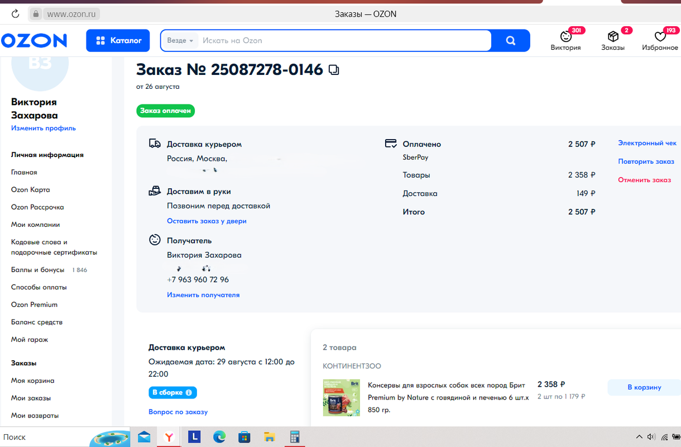
Task: Click the info icon in В сборке badge
Action: (x=189, y=392)
